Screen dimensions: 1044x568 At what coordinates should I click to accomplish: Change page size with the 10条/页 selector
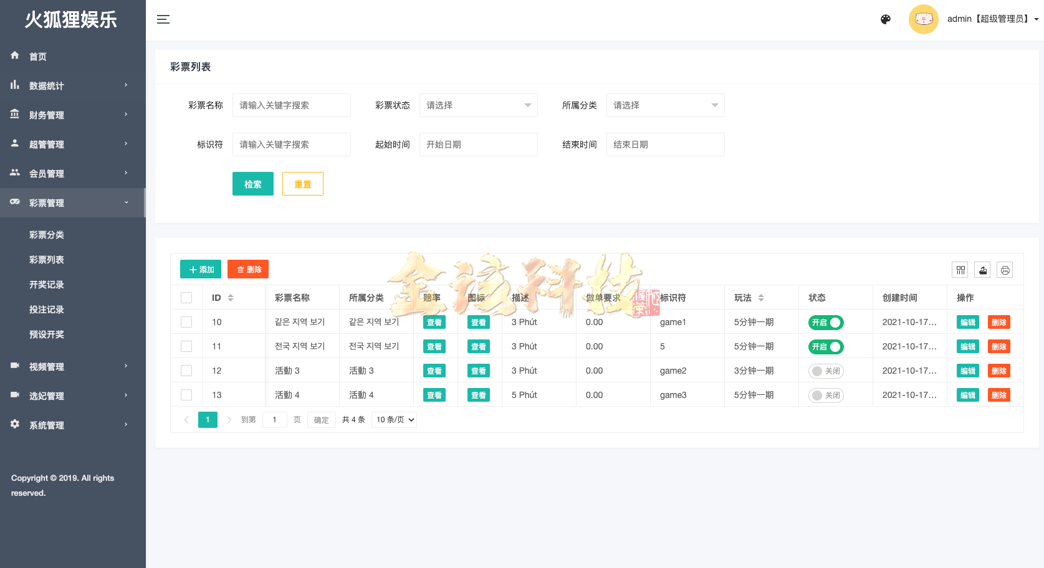[394, 419]
